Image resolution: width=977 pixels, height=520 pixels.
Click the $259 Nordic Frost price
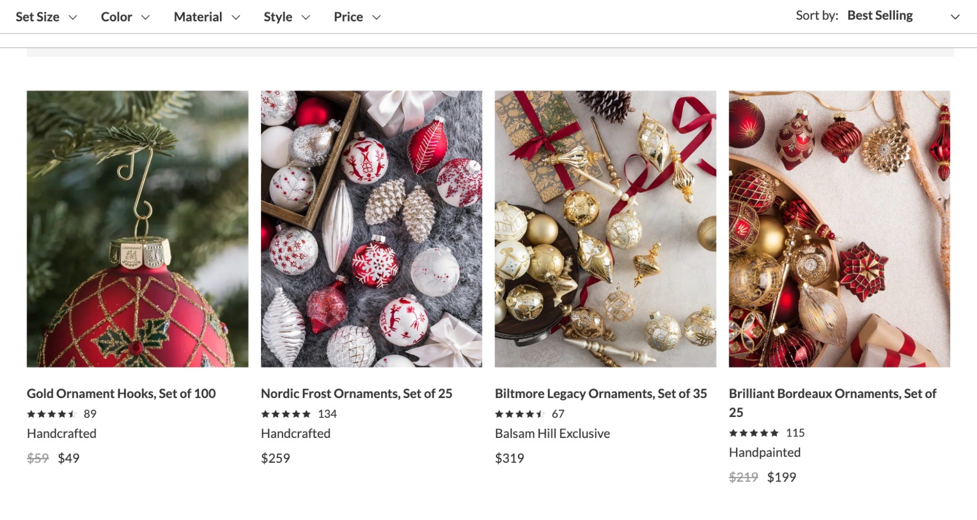[275, 458]
